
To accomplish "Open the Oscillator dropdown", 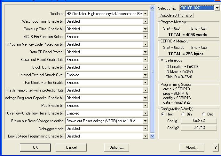I will click(107, 14).
